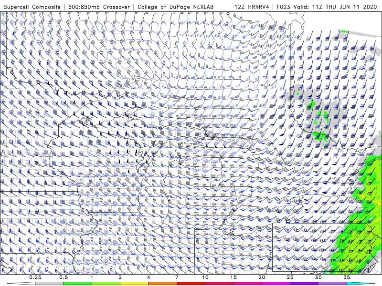The width and height of the screenshot is (382, 286).
Task: Click the "0.5" colorbar label
Action: point(64,277)
